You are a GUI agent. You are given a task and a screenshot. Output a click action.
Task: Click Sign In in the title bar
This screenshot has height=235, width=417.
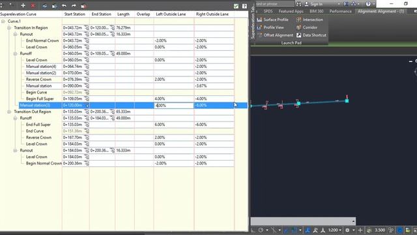coord(313,4)
